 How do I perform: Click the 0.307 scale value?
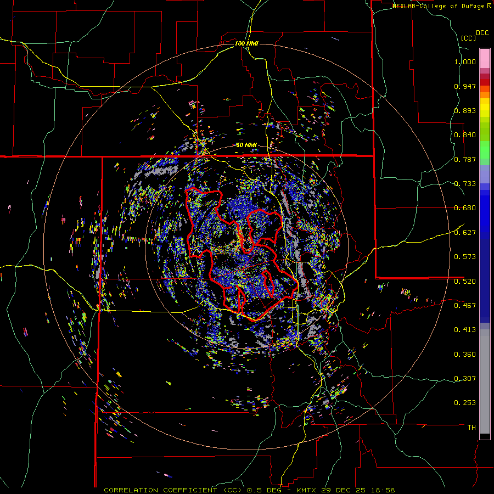tap(465, 379)
